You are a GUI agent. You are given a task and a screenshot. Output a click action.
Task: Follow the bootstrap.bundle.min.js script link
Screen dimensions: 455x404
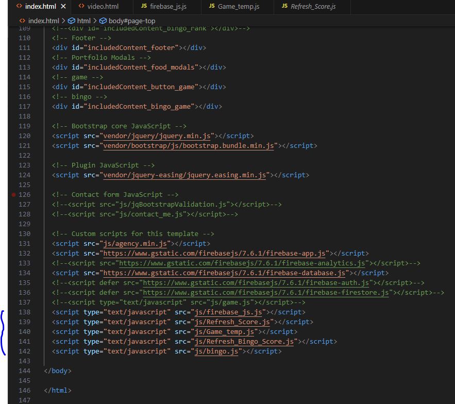[189, 146]
